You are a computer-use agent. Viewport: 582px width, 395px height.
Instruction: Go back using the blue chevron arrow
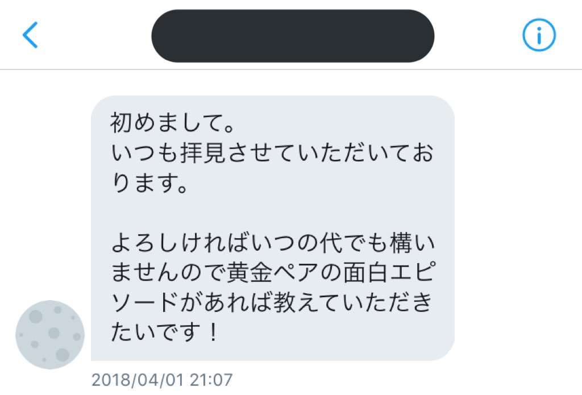30,35
